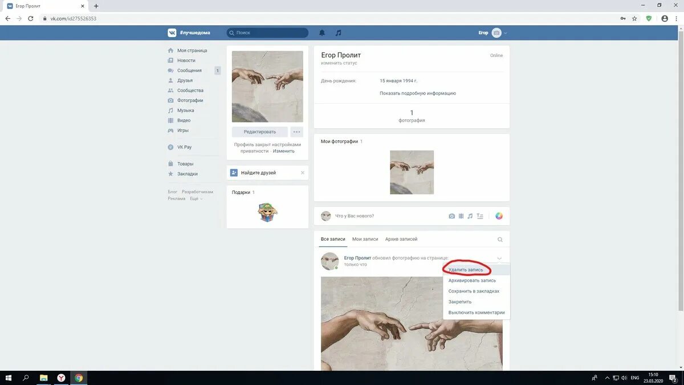Click the Закладки star icon
684x385 pixels.
tap(170, 174)
